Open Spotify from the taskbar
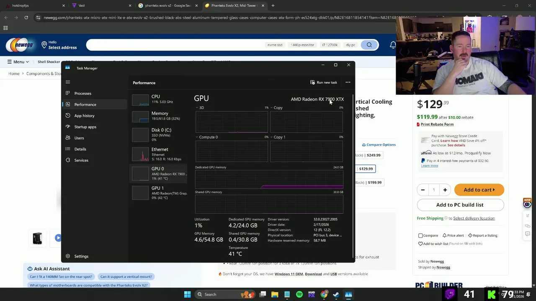This screenshot has width=536, height=301. click(x=299, y=294)
